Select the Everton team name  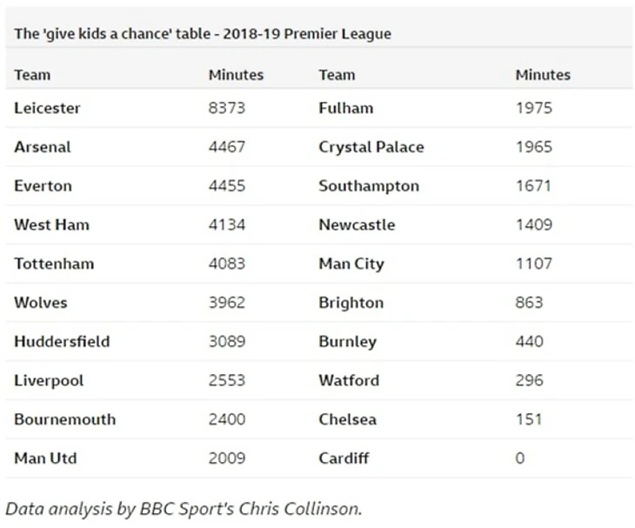pos(43,186)
